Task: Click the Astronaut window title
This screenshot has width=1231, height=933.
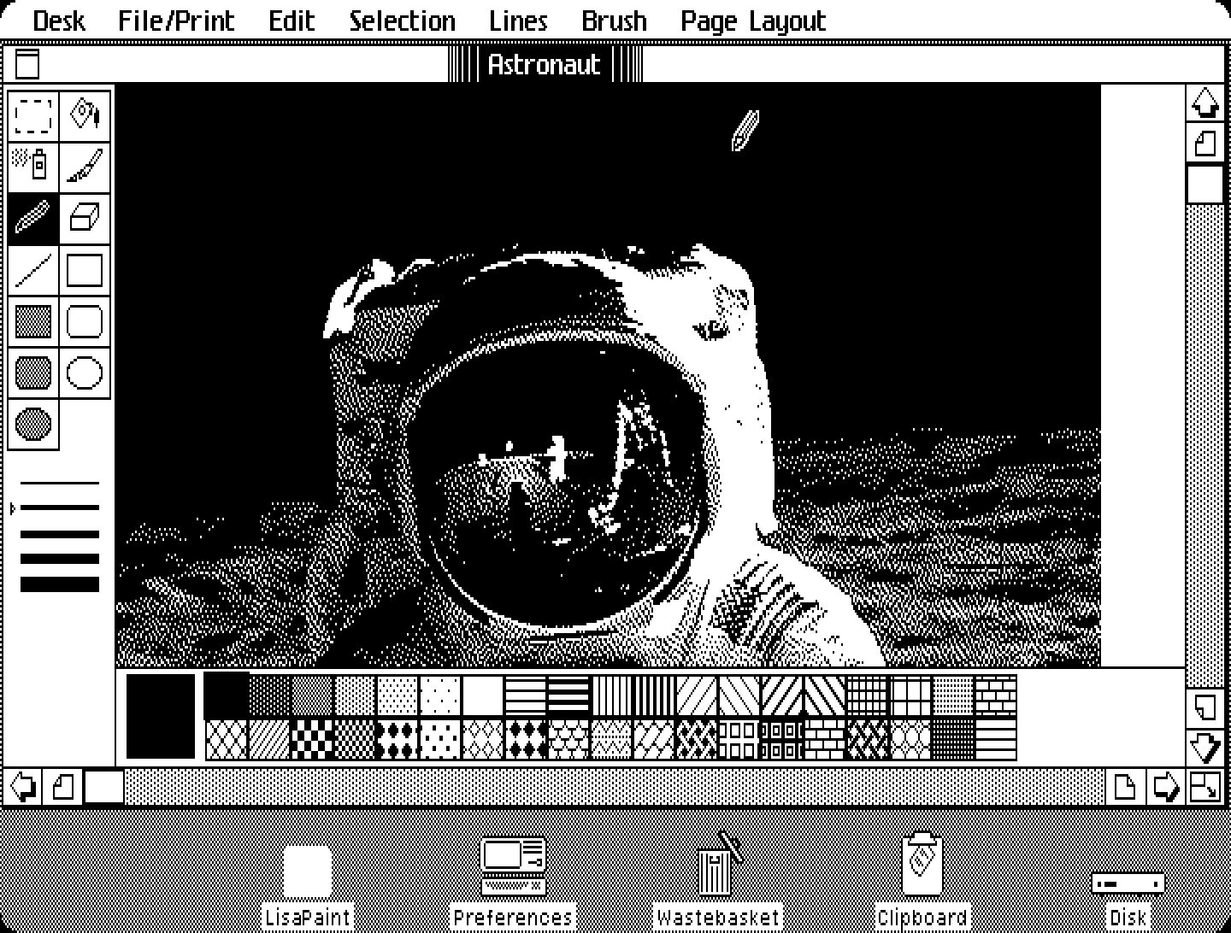Action: [545, 64]
